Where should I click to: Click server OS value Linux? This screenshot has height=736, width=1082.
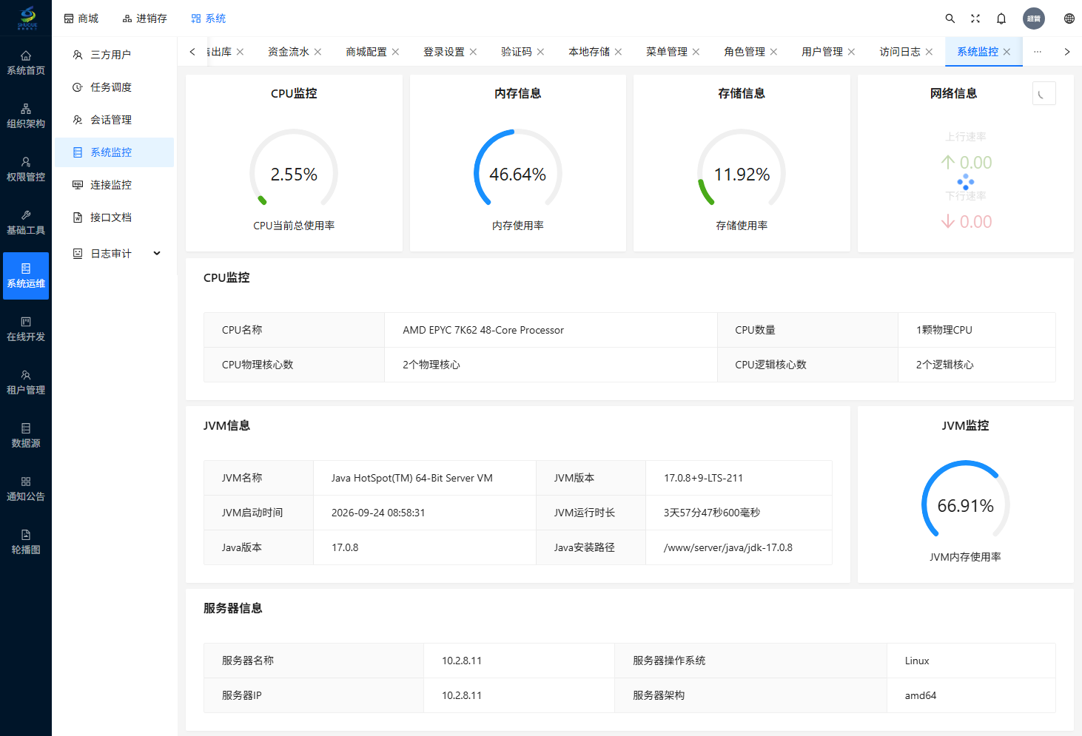pos(971,661)
